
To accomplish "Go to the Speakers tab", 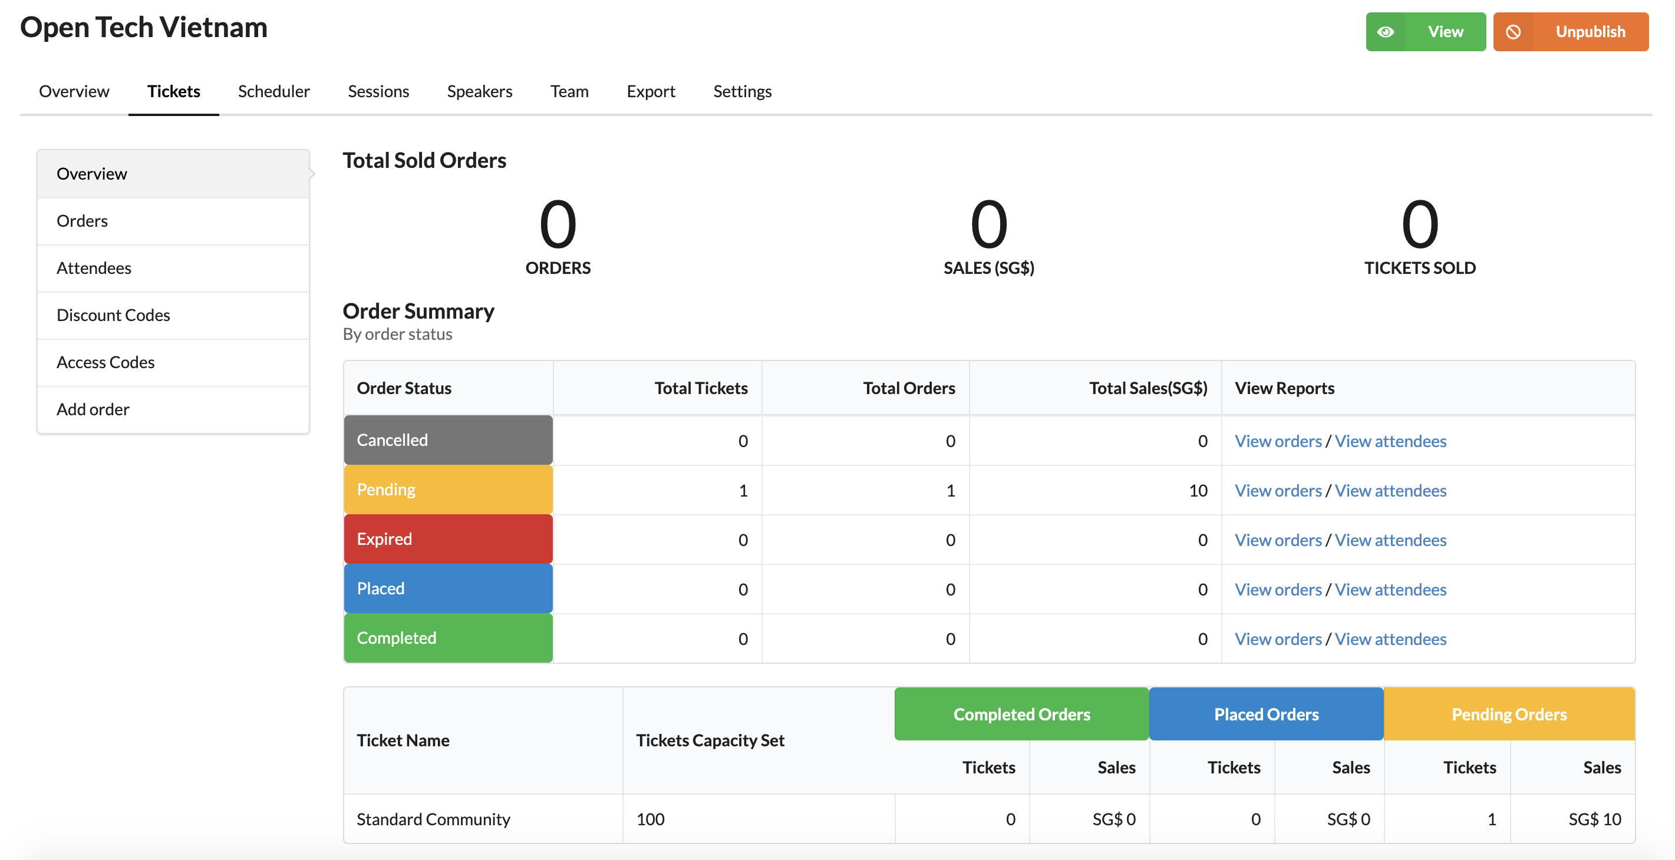I will pos(480,91).
